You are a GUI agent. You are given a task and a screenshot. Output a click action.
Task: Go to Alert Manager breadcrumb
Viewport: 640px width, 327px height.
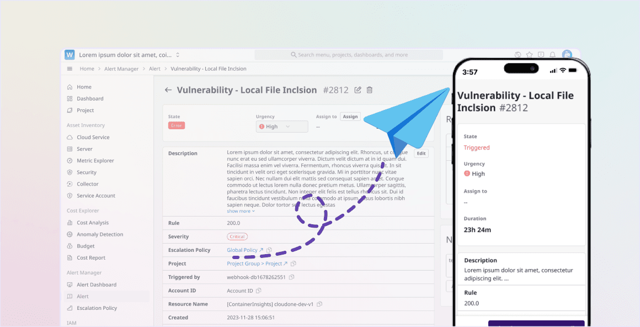tap(121, 68)
